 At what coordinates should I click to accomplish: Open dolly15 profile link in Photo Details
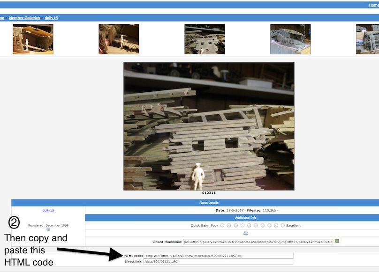point(48,210)
